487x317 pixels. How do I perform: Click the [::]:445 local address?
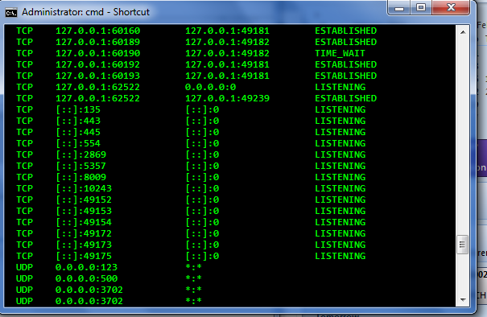coord(78,132)
